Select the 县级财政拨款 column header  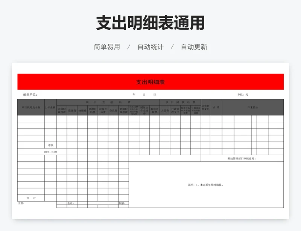click(x=124, y=110)
